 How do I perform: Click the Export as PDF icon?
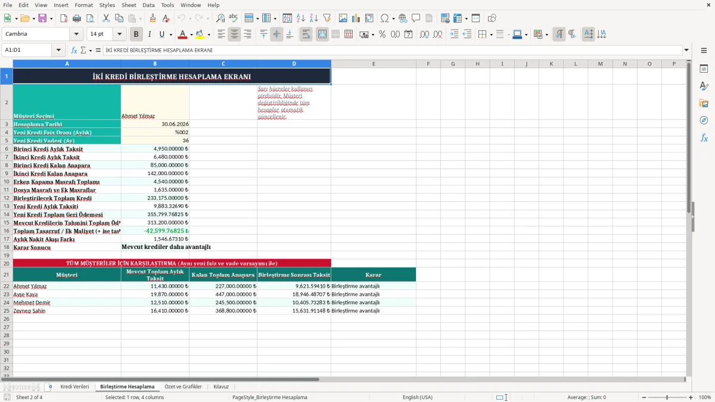pyautogui.click(x=64, y=18)
